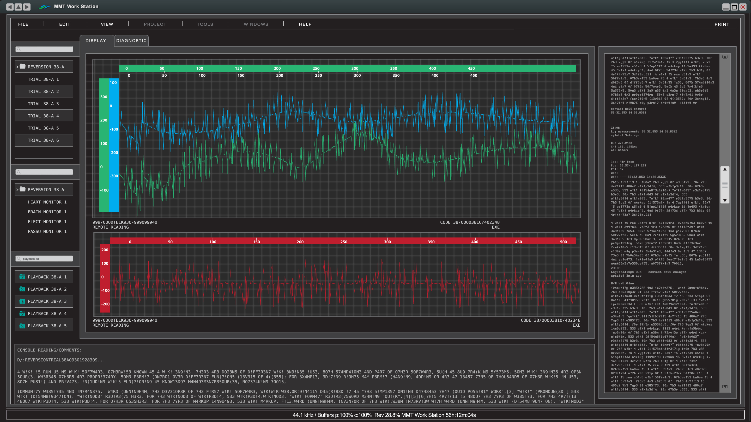The image size is (751, 422).
Task: Click REMOTE READING under the bottom chart
Action: coord(111,325)
